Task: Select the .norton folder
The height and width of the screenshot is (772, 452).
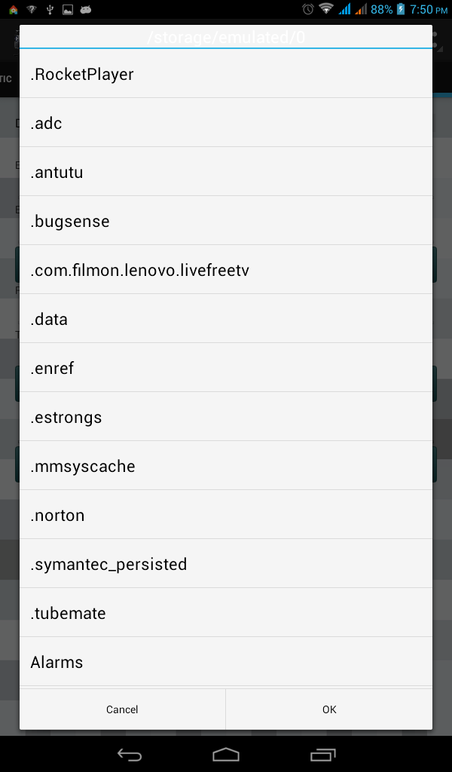Action: pyautogui.click(x=226, y=515)
